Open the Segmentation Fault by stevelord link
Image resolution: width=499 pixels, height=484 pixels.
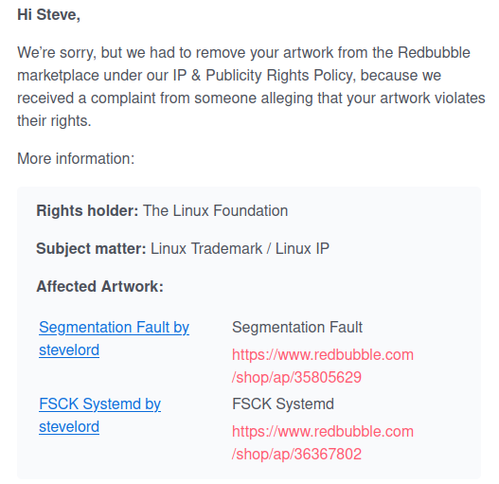114,338
